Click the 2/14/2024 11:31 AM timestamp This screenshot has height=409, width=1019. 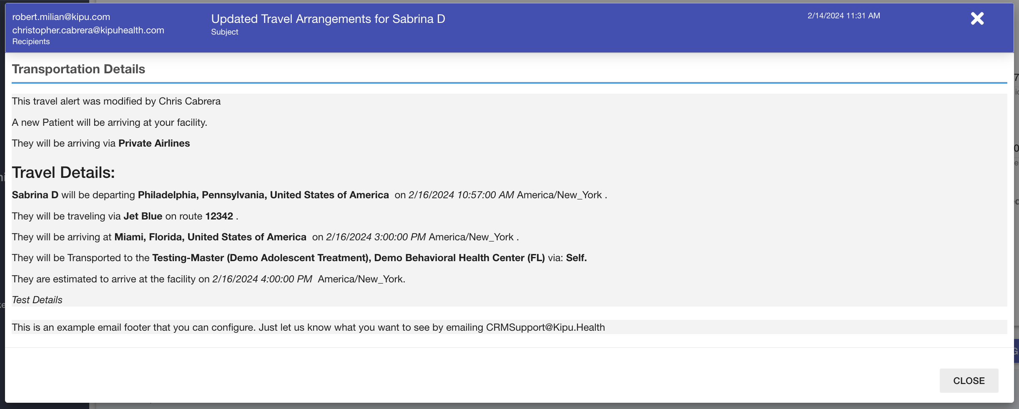tap(843, 16)
